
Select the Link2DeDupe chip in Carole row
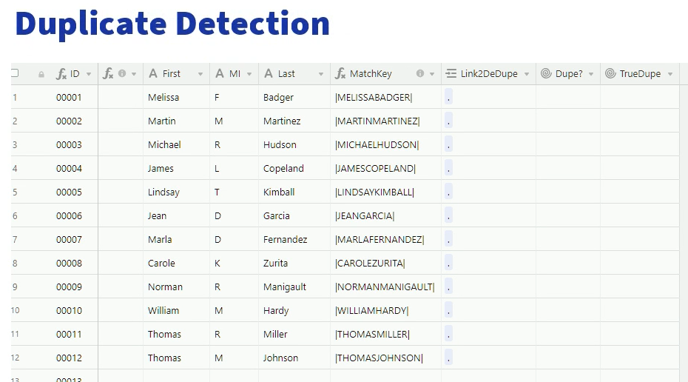coord(448,263)
